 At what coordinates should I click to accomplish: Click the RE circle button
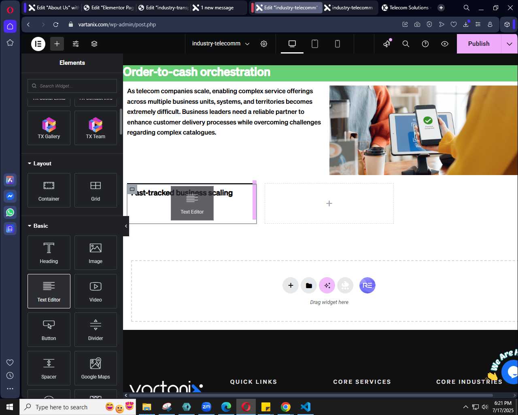367,285
